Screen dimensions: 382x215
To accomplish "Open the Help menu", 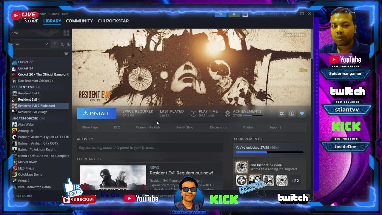I will coord(65,14).
